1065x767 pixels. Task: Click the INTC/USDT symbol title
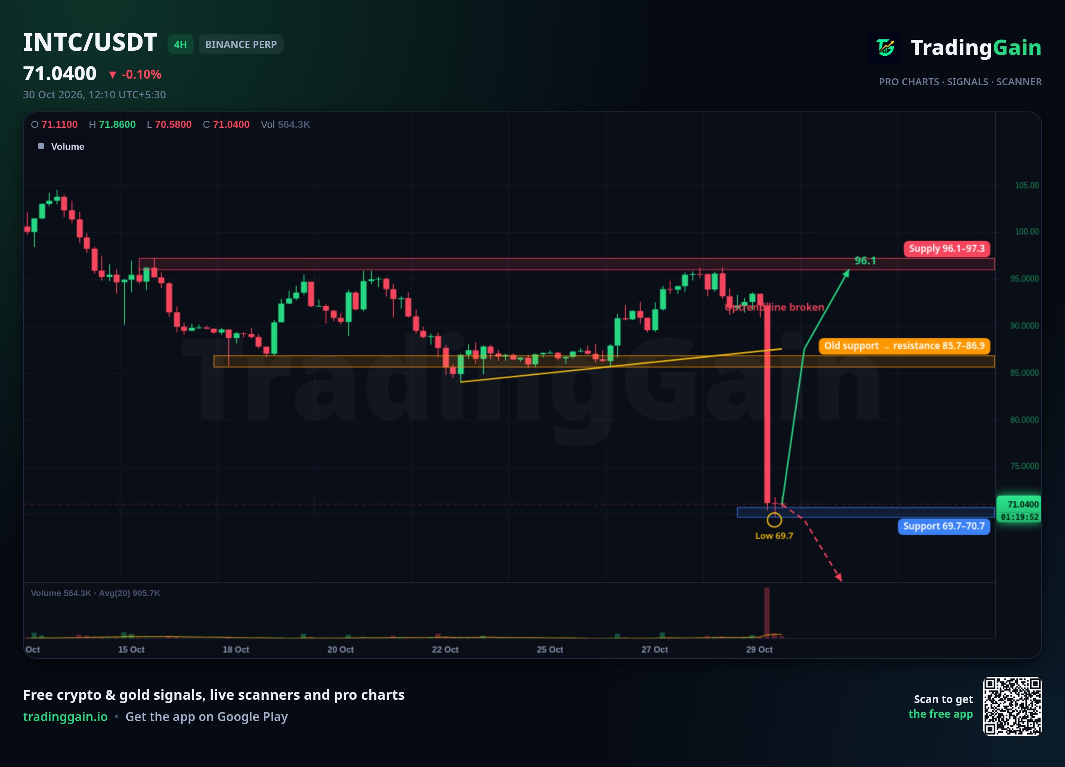(90, 42)
